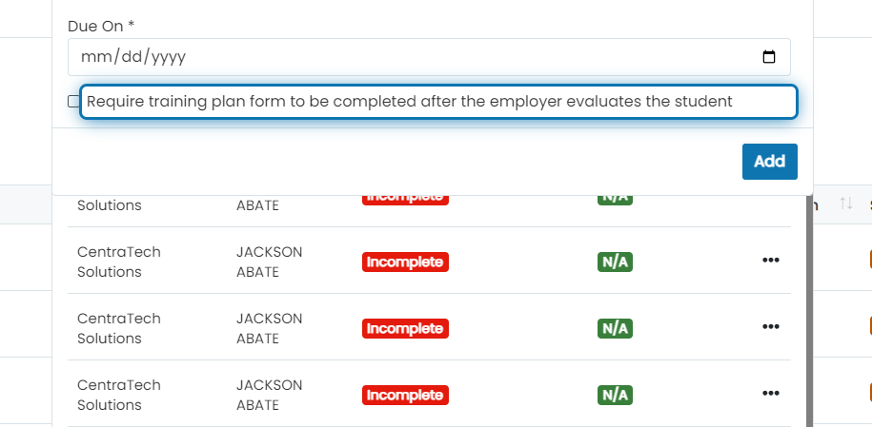Open the calendar picker in Due On field
872x427 pixels.
768,57
